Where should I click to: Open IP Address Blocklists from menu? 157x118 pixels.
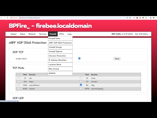tap(60, 60)
